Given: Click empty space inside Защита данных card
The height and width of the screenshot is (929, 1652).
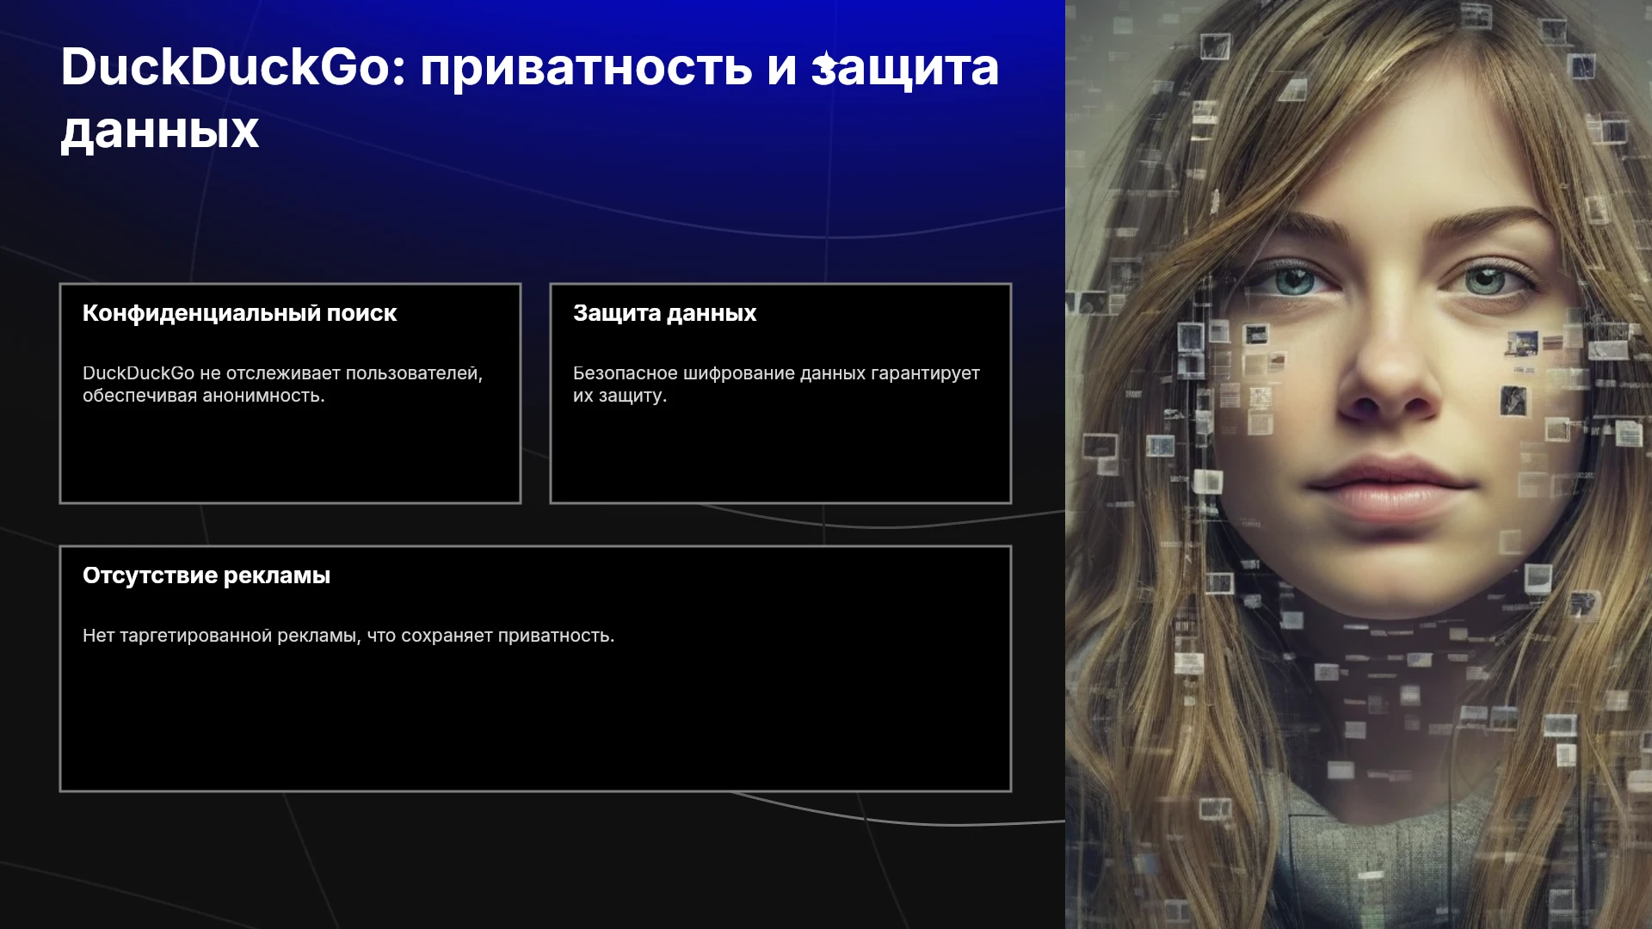Looking at the screenshot, I should [780, 456].
